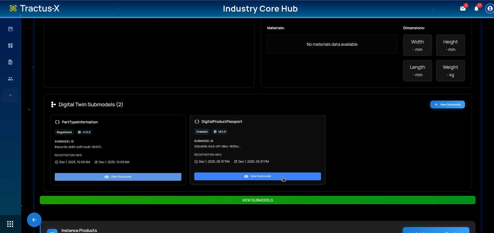Select the Created status chip on DigitalProductPassport
494x233 pixels.
point(202,132)
